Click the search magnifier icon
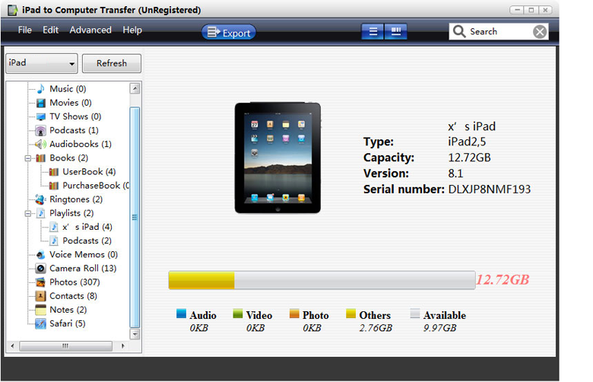593x382 pixels. tap(459, 31)
